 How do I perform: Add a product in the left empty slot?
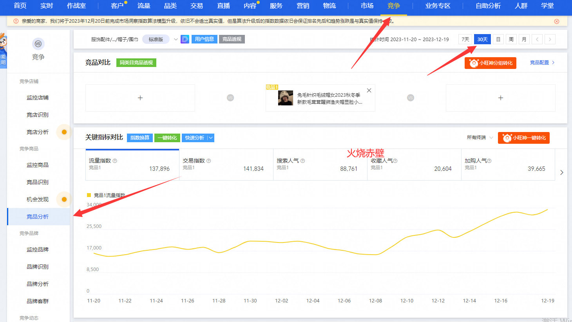[140, 98]
